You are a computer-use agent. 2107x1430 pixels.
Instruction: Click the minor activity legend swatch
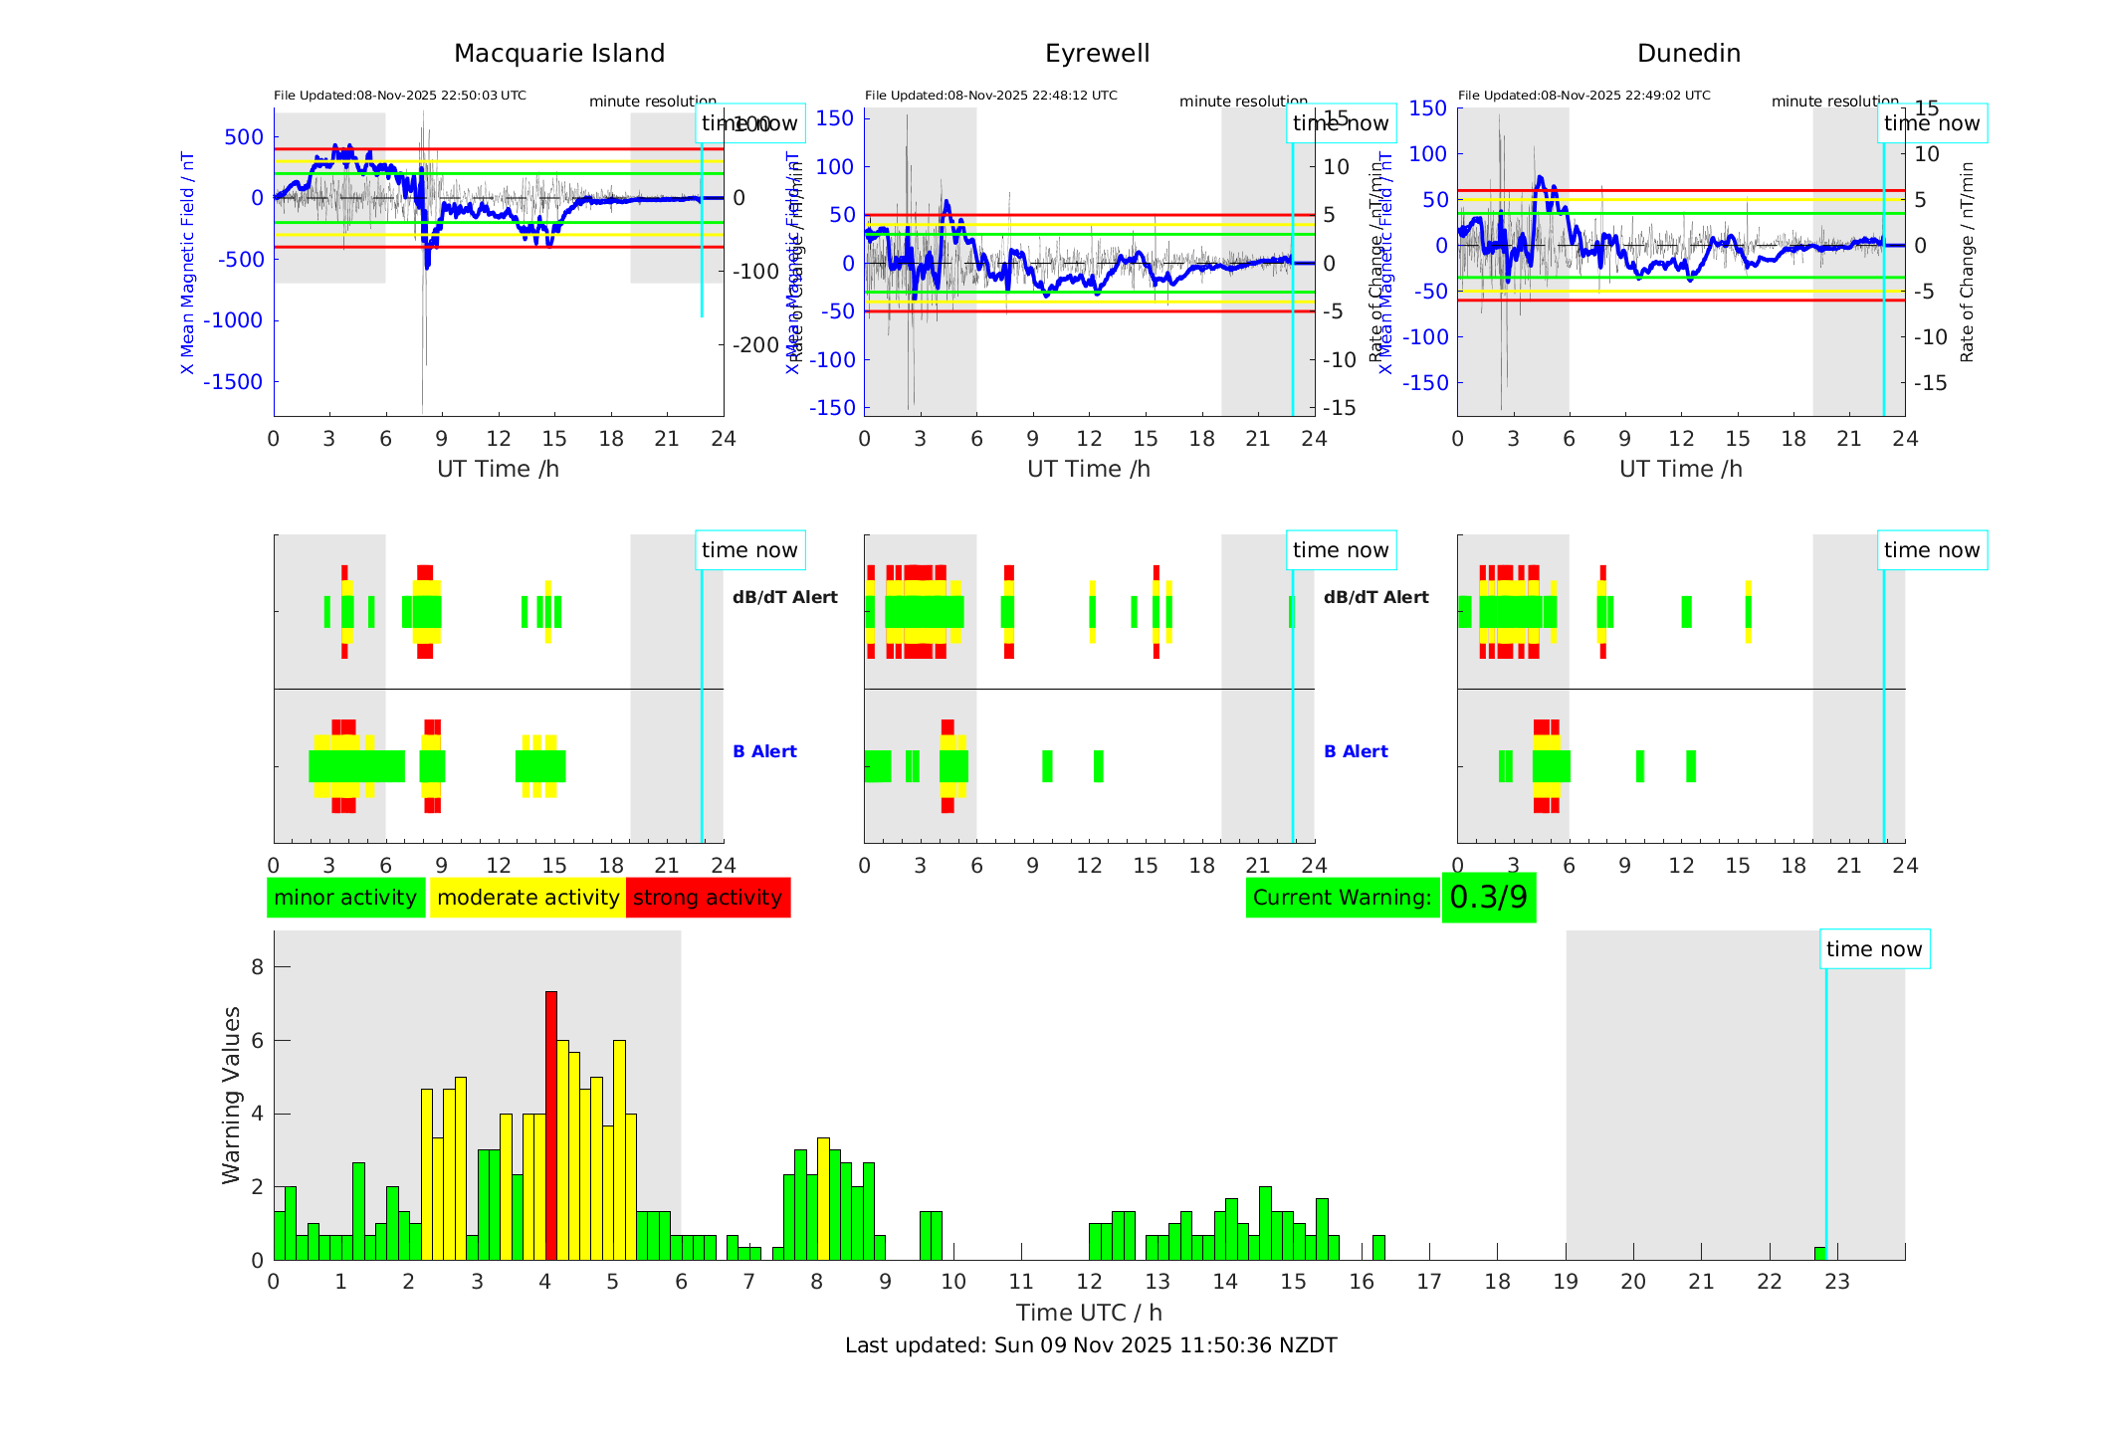point(345,898)
